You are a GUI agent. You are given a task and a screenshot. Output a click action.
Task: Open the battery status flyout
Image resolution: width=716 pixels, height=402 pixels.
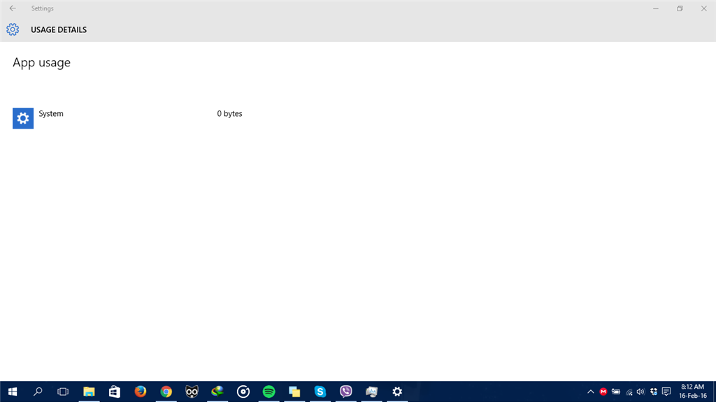point(616,392)
